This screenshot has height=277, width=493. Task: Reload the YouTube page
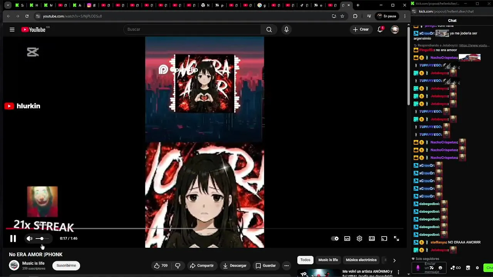[27, 16]
